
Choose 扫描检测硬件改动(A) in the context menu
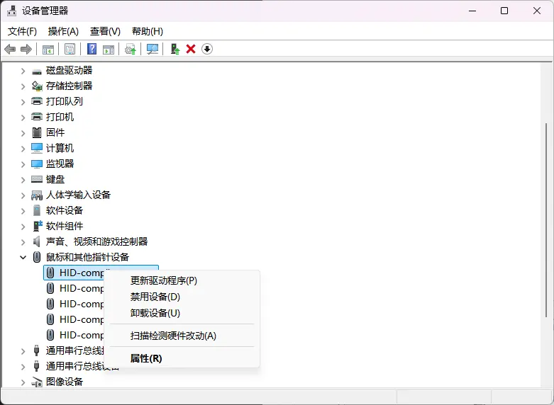[x=182, y=336]
